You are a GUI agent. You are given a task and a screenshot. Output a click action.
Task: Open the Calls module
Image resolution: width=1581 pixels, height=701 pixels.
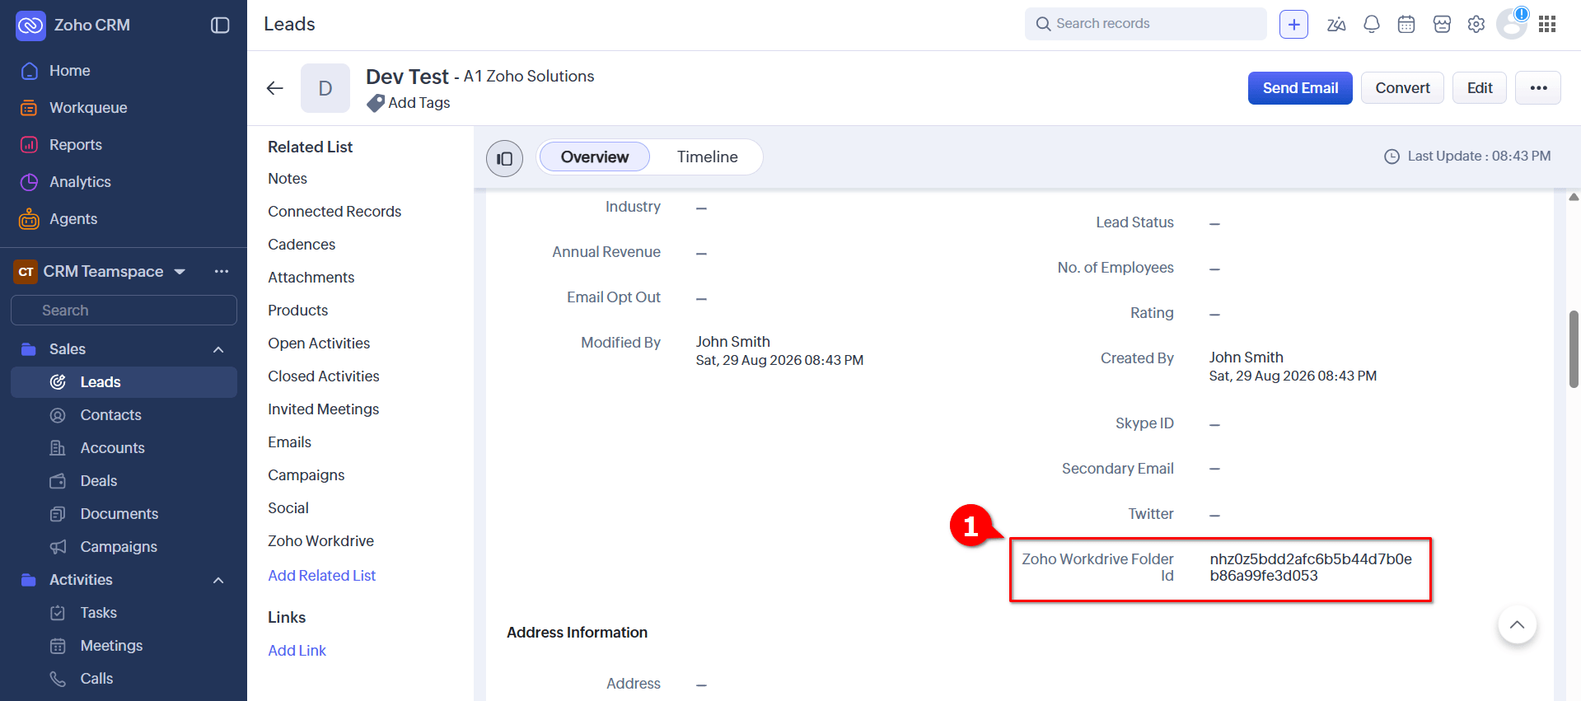click(x=96, y=679)
